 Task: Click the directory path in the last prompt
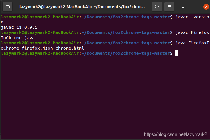[x=126, y=53]
